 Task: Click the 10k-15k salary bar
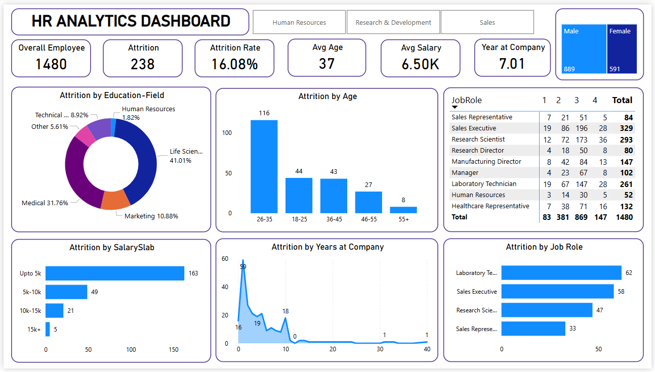(54, 310)
